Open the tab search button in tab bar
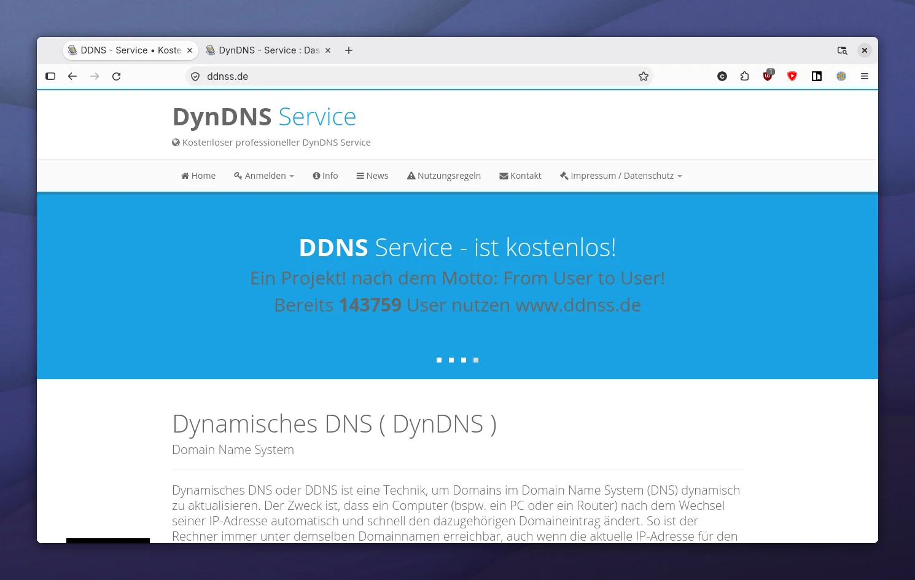Image resolution: width=915 pixels, height=580 pixels. pyautogui.click(x=843, y=50)
